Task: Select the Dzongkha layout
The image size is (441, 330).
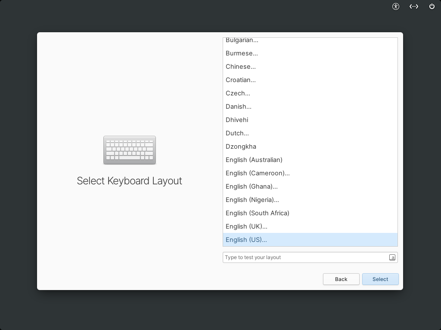Action: (x=310, y=147)
